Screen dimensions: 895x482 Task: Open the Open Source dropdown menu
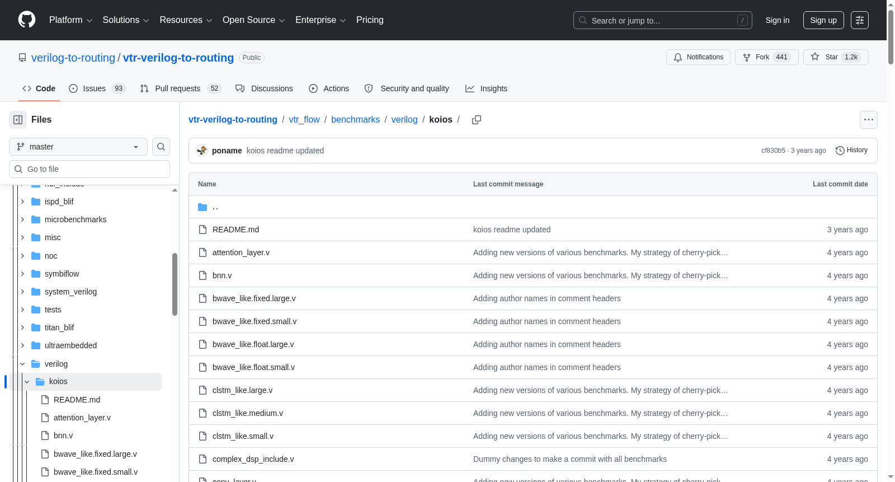click(x=254, y=20)
